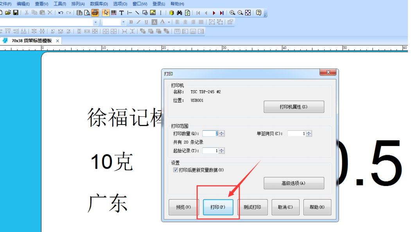411x232 pixels.
Task: Save the label with the floppy disk icon
Action: coord(16,12)
